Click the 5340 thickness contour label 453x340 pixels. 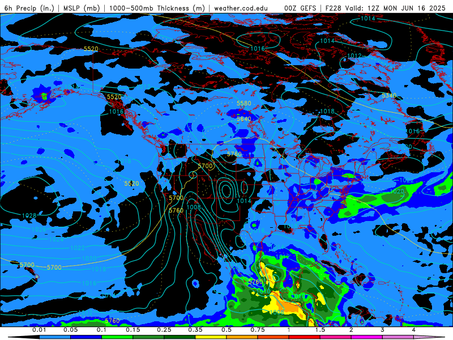(389, 95)
